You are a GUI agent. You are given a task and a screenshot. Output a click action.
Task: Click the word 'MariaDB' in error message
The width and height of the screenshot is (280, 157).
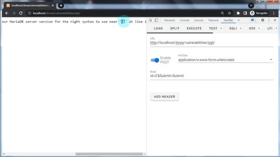pos(17,21)
